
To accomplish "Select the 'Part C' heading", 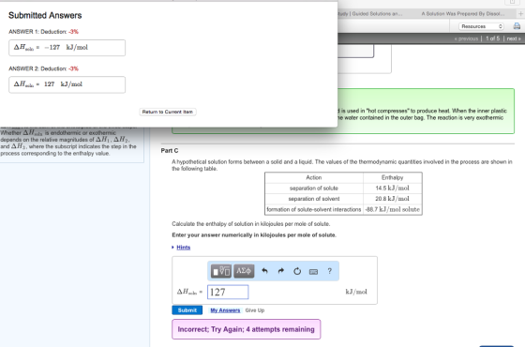I will coord(170,150).
